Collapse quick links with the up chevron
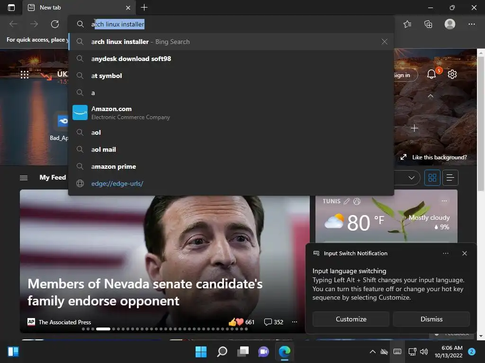The height and width of the screenshot is (363, 485). (430, 96)
